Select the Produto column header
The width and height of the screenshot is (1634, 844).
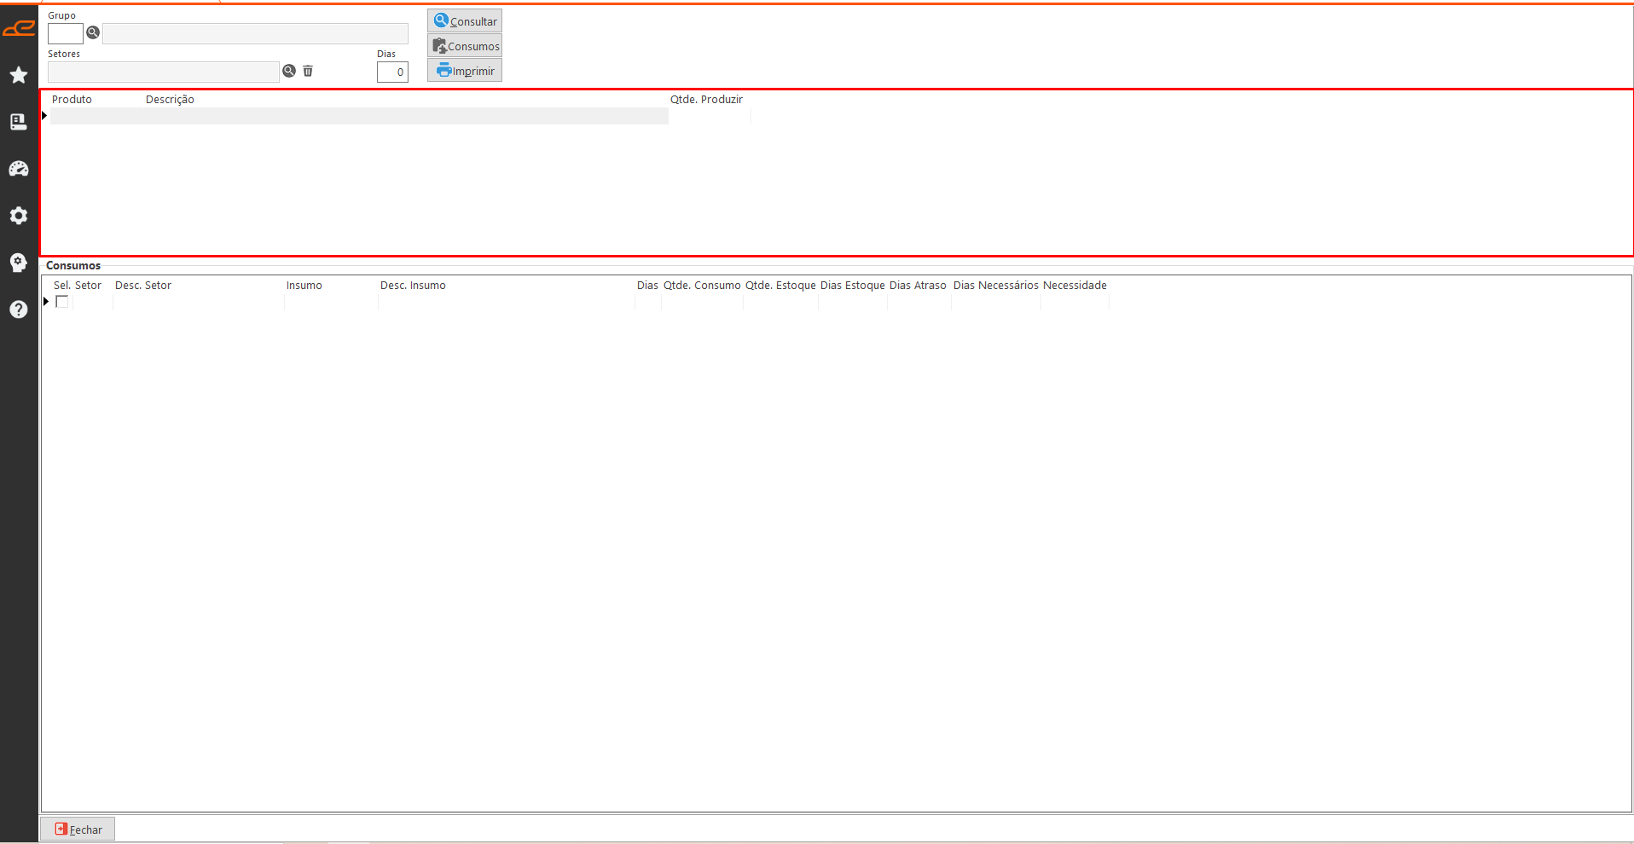click(x=72, y=100)
